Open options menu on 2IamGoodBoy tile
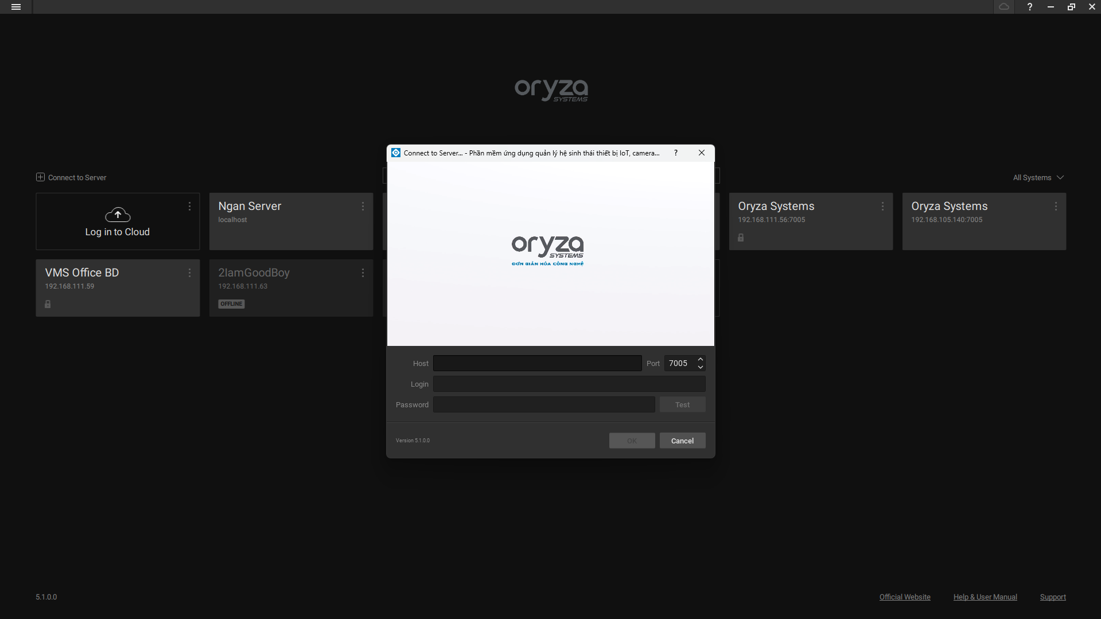Image resolution: width=1101 pixels, height=619 pixels. click(x=363, y=272)
